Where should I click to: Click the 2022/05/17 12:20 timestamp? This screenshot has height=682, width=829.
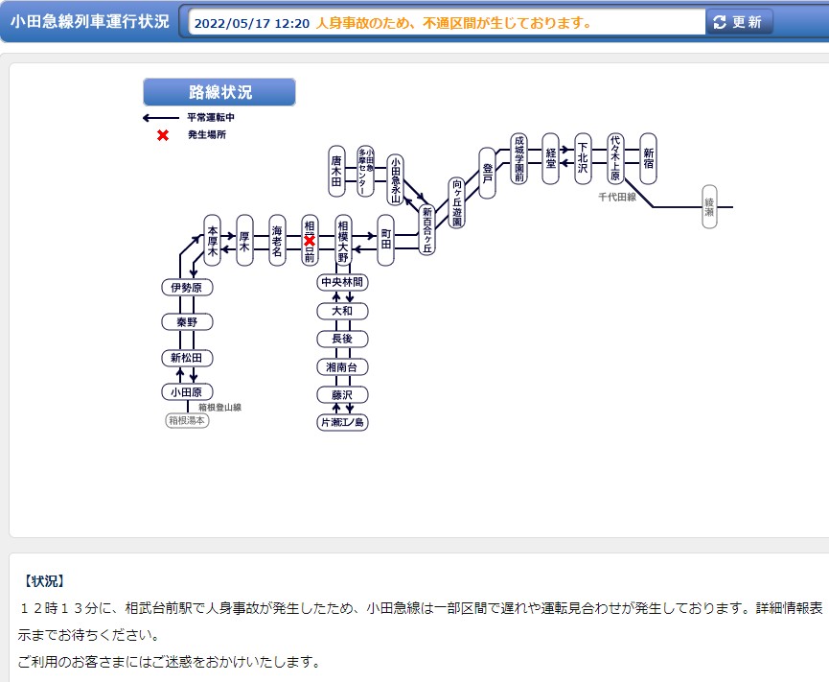pos(252,23)
